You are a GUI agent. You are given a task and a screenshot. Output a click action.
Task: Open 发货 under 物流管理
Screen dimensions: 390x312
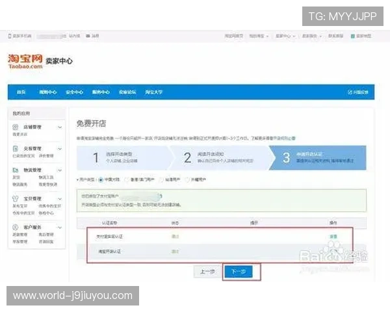[x=16, y=177]
